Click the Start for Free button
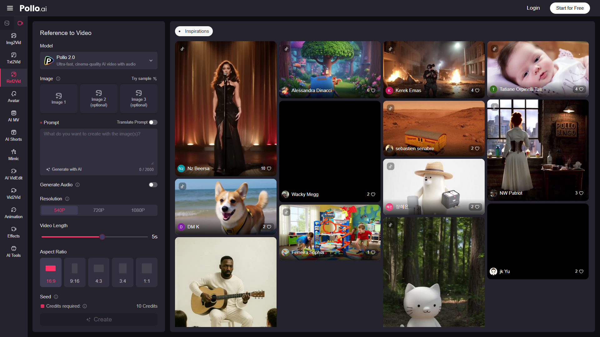Viewport: 600px width, 337px height. coord(570,8)
